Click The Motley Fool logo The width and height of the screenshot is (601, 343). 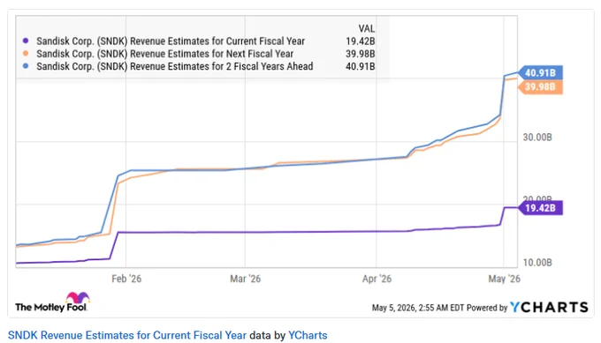coord(52,302)
